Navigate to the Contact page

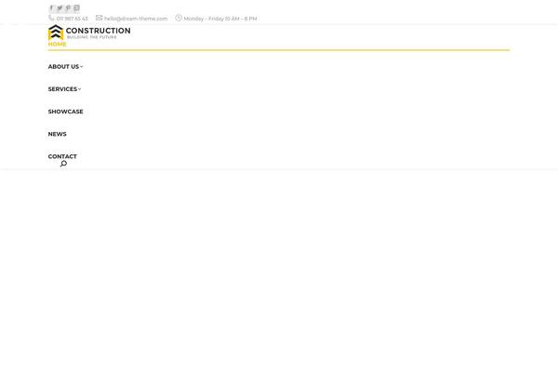click(x=62, y=156)
